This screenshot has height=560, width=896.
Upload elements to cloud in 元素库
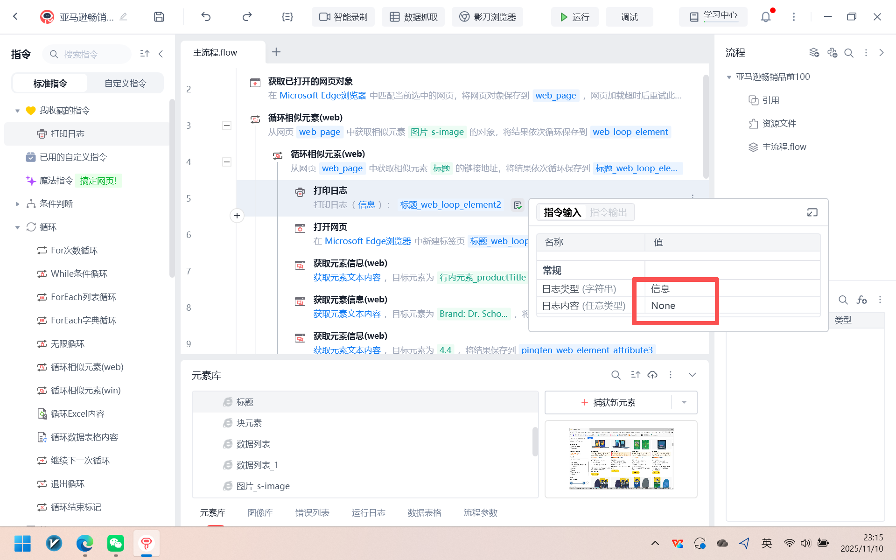pos(652,375)
